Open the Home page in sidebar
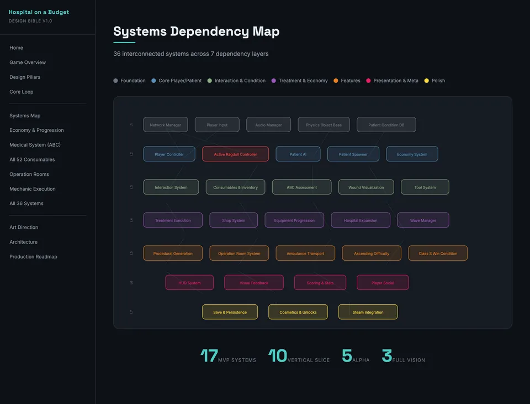 click(16, 47)
